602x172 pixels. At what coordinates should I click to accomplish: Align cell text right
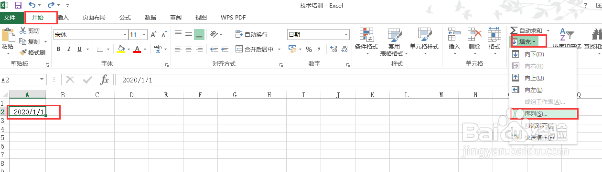point(199,49)
